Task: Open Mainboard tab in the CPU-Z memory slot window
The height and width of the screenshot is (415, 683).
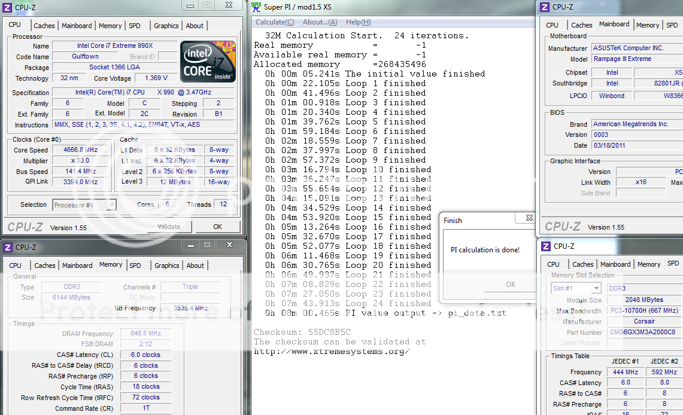Action: pos(615,264)
